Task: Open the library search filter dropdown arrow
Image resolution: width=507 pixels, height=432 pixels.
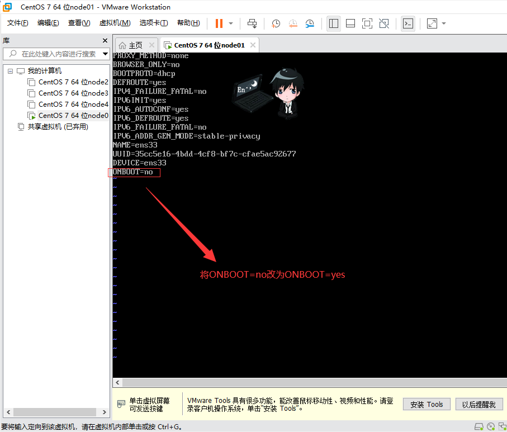Action: click(106, 54)
